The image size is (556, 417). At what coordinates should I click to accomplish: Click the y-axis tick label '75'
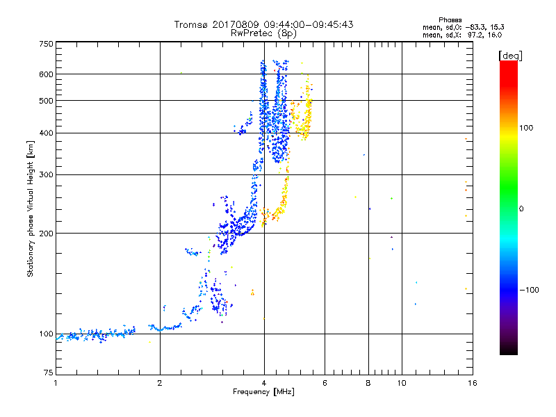point(49,373)
